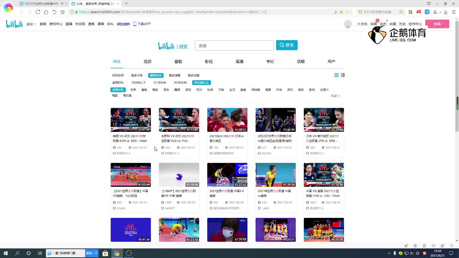
Task: Collapse the filters with 收起
Action: [336, 96]
